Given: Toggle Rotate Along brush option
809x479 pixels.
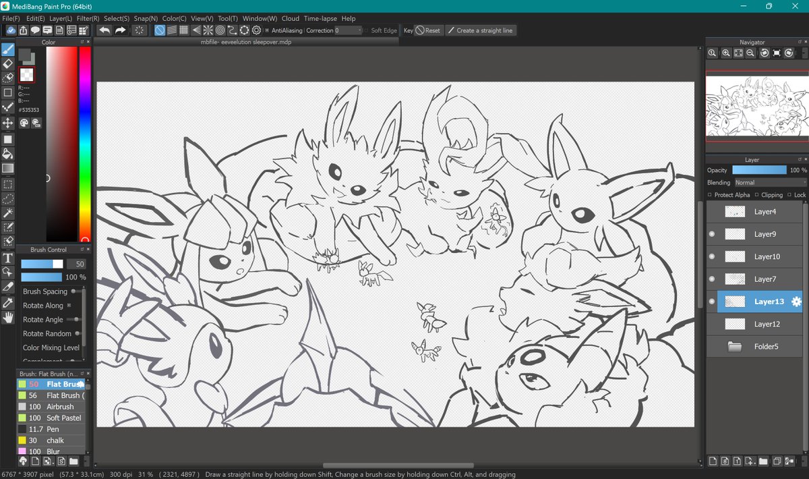Looking at the screenshot, I should [68, 306].
